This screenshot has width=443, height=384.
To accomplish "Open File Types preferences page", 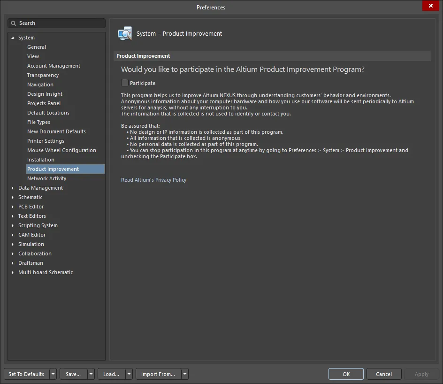I will point(38,122).
